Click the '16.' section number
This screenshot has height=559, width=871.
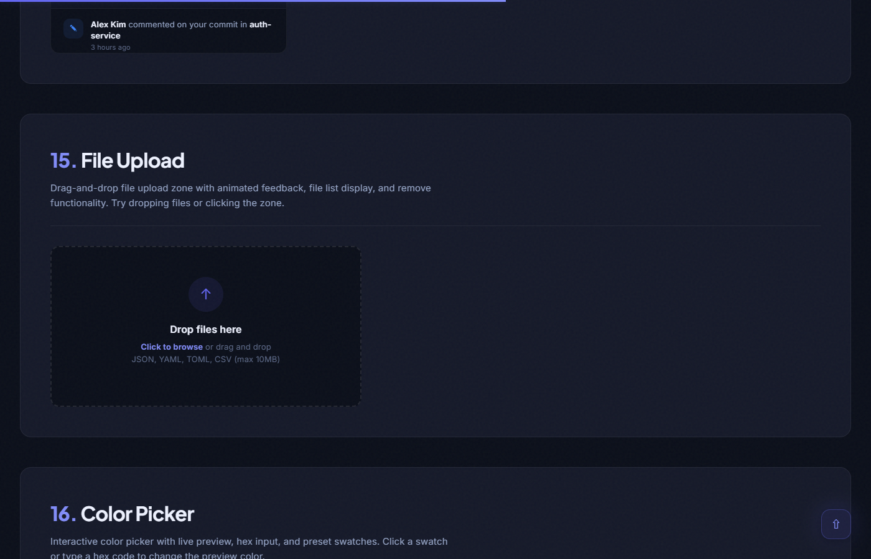point(63,514)
